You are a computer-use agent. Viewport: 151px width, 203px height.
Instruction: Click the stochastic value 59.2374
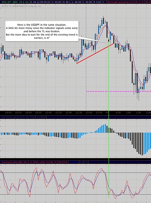[x=62, y=162]
